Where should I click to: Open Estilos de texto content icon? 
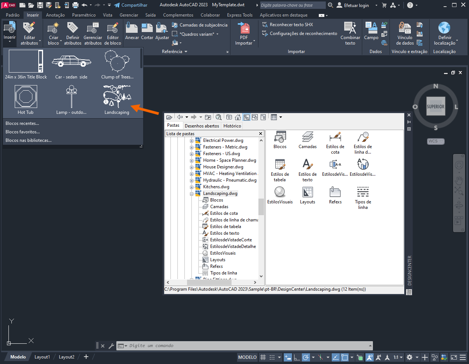pos(307,170)
